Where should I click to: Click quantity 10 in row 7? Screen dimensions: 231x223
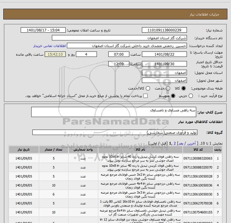click(54, 212)
